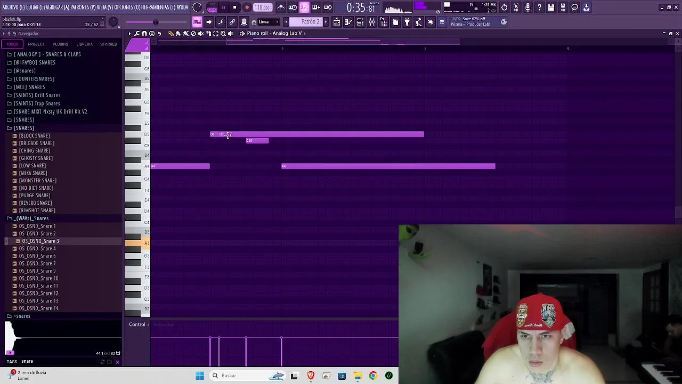Screen dimensions: 682x384
Task: Open the project picker page icon
Action: pos(395,22)
